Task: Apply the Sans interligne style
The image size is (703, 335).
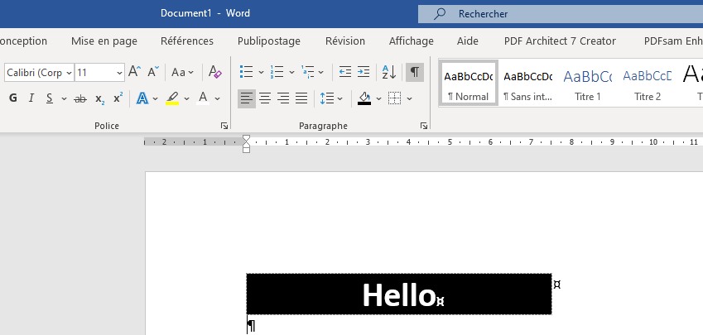Action: [527, 84]
